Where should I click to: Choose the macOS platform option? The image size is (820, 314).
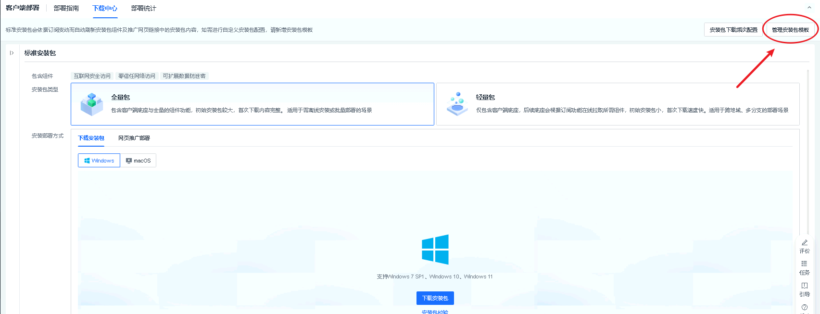pos(138,161)
